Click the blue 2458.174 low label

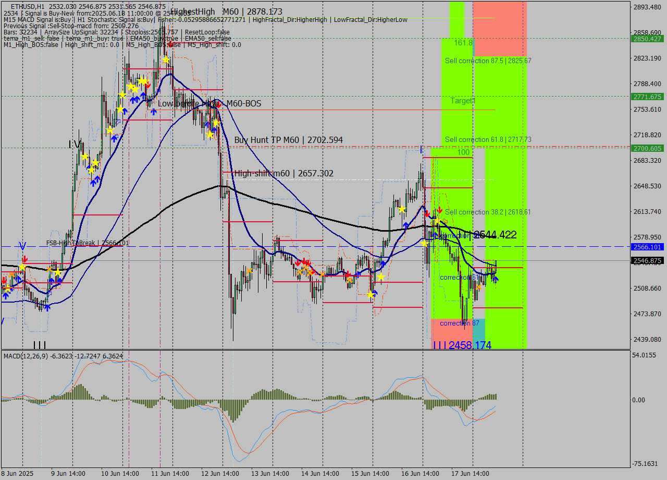pos(469,345)
